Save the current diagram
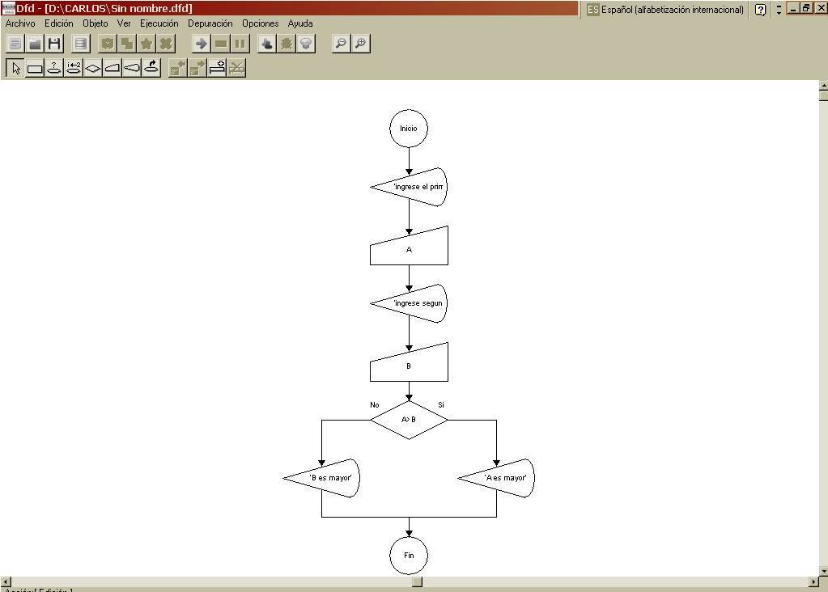Screen dimensions: 828x592 point(53,43)
